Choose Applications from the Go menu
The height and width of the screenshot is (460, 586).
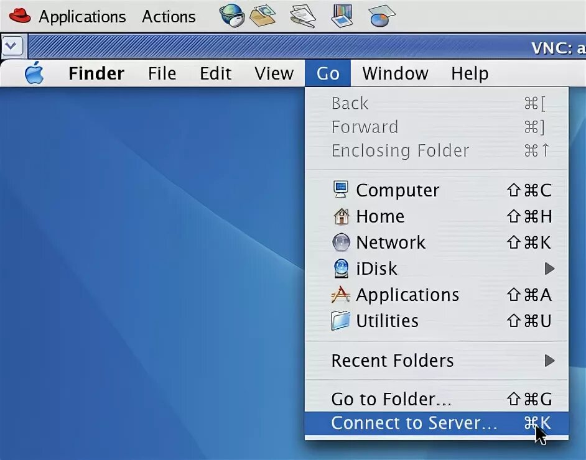click(437, 295)
